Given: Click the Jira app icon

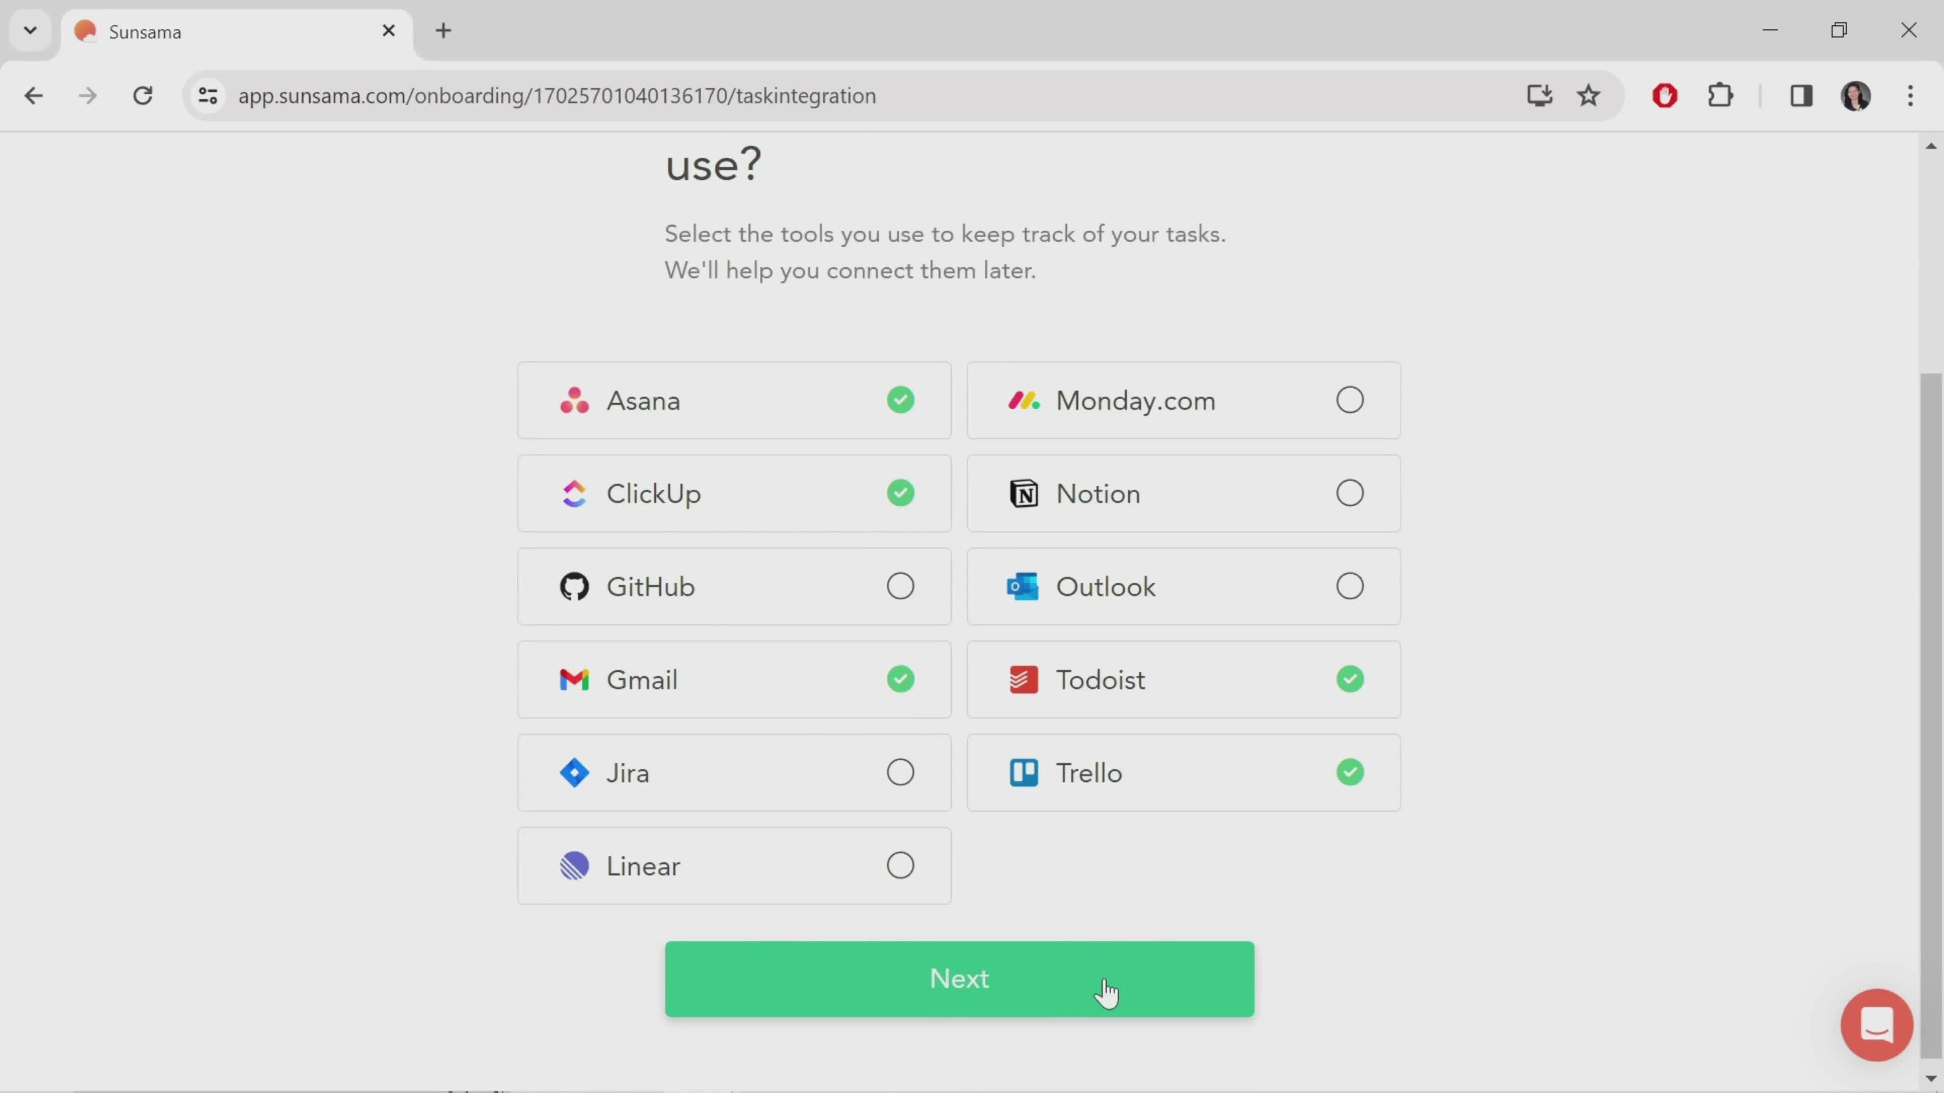Looking at the screenshot, I should 574,773.
